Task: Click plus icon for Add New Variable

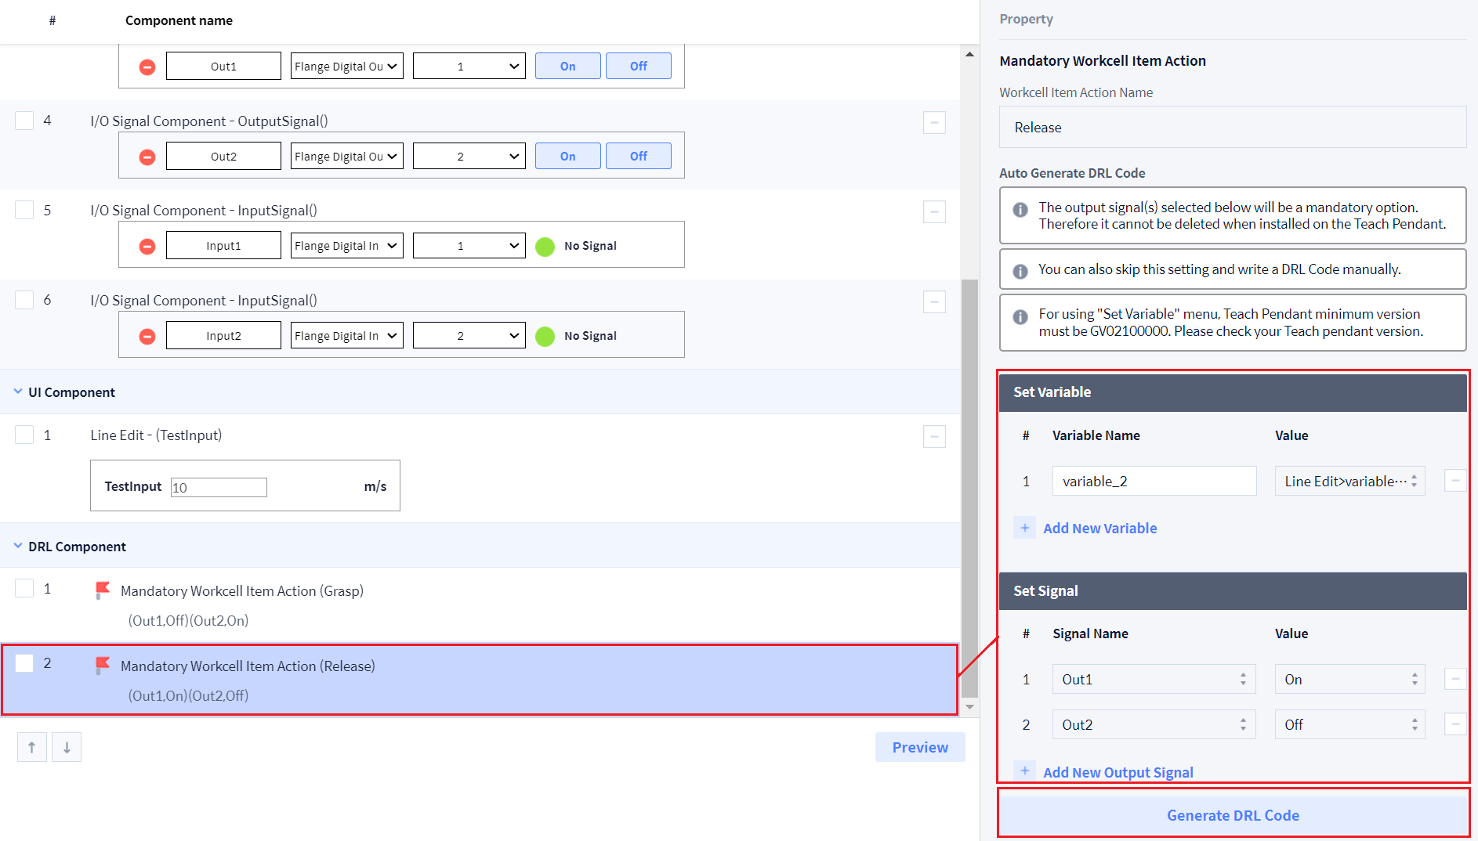Action: tap(1024, 528)
